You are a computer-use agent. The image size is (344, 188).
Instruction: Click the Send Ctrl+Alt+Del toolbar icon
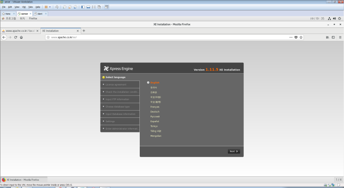click(x=57, y=7)
